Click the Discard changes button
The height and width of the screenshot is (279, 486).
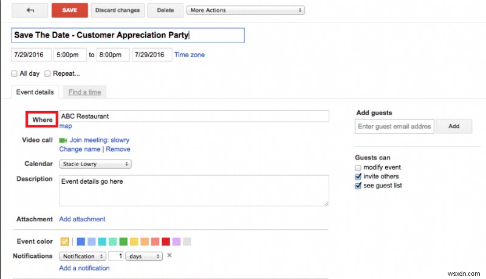coord(118,10)
